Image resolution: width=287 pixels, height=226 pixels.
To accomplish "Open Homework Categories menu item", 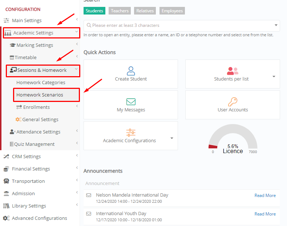I will coord(41,83).
